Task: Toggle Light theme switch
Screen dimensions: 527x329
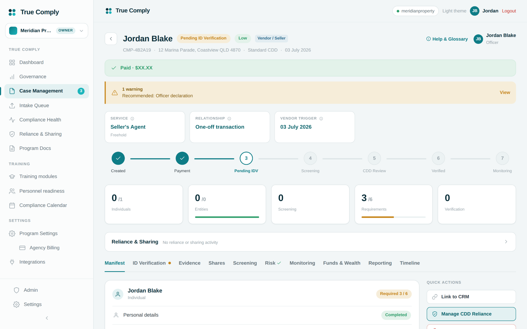Action: (x=454, y=11)
